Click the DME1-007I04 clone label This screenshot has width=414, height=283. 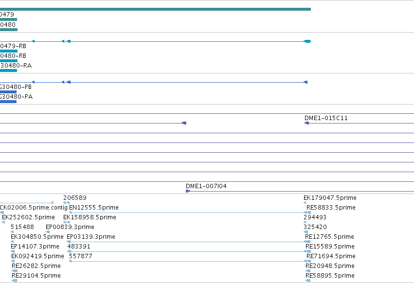[206, 186]
